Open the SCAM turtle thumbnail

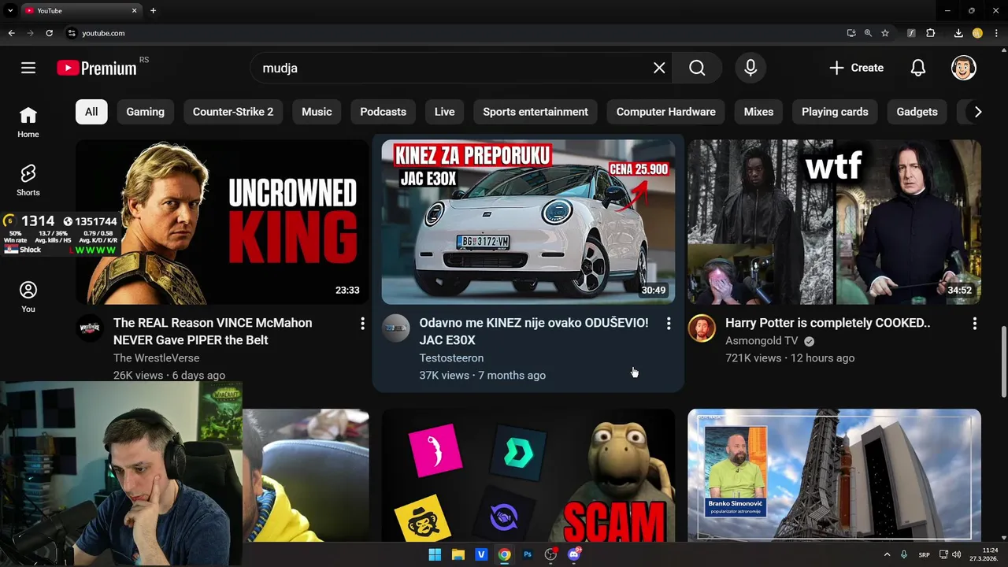coord(528,476)
